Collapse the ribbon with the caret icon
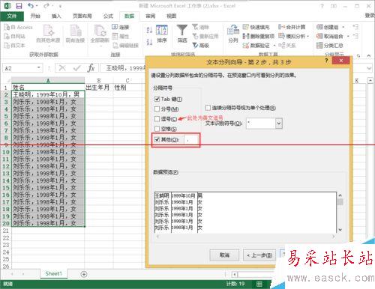Image resolution: width=375 pixels, height=289 pixels. point(369,55)
